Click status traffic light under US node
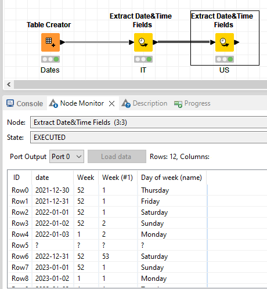The image size is (267, 289). [x=225, y=59]
